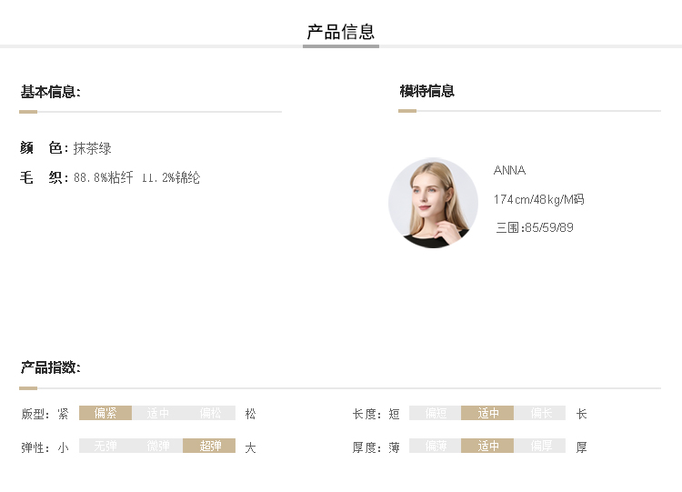Pick 适中 in the 长度 scale

tap(488, 413)
